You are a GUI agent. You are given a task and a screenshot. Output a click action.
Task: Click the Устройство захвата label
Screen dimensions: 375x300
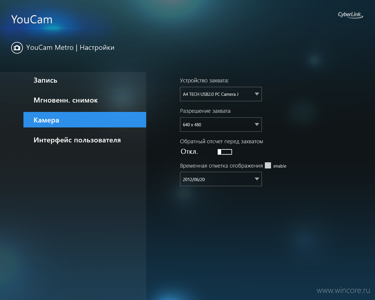click(204, 81)
